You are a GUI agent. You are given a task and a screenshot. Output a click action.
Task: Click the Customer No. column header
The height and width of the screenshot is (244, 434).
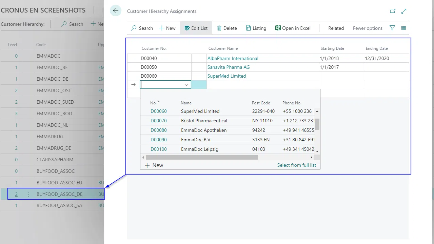(x=154, y=48)
